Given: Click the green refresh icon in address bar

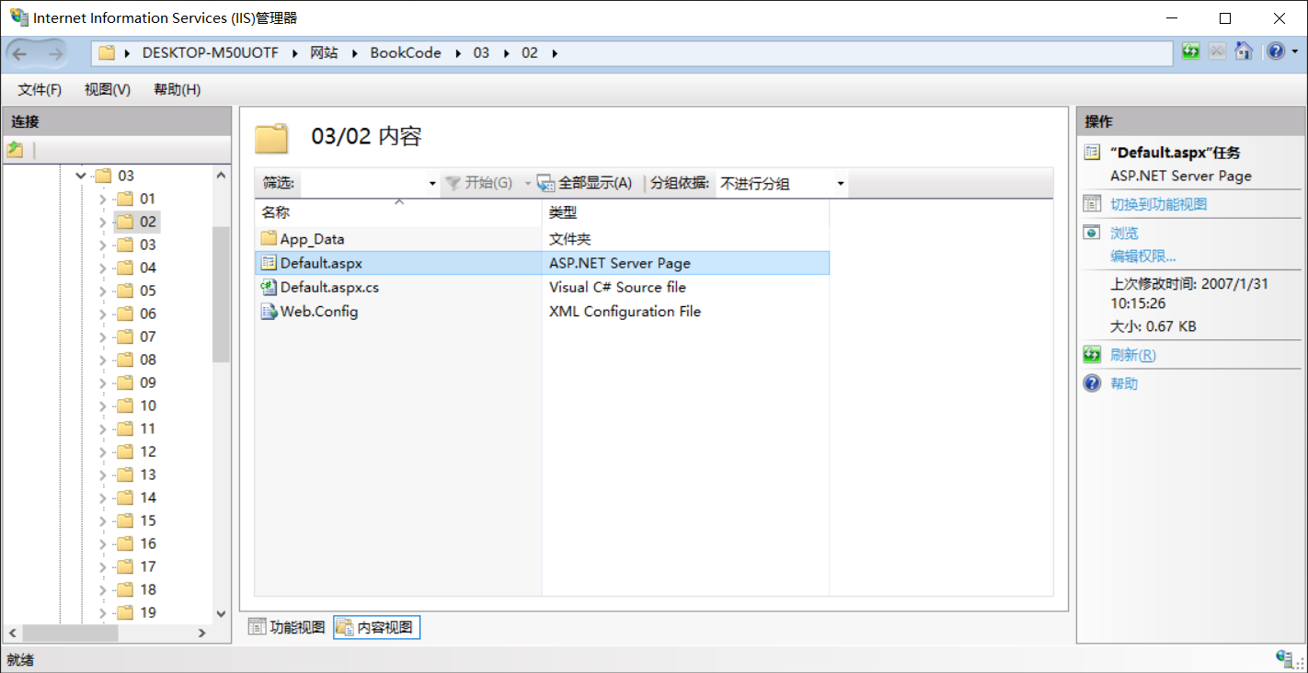Looking at the screenshot, I should [1191, 51].
